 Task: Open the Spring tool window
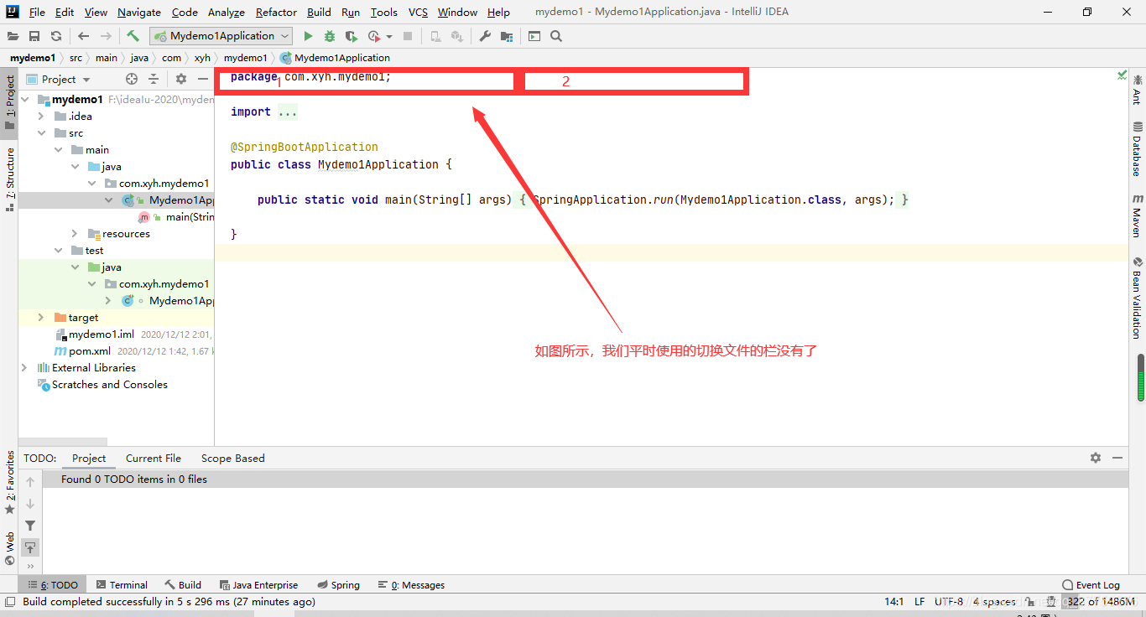pos(339,585)
